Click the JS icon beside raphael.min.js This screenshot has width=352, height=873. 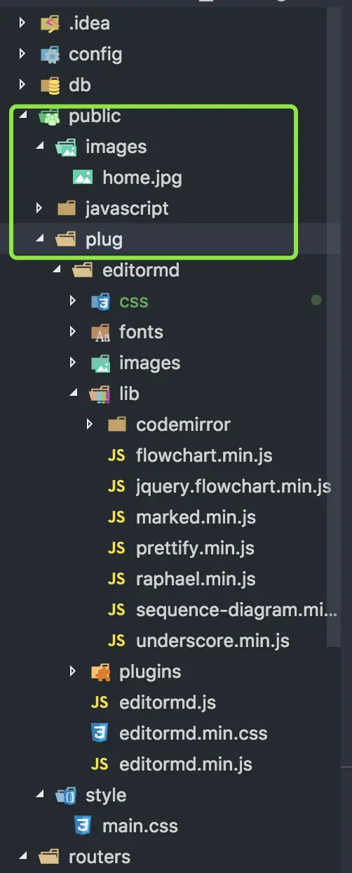116,580
